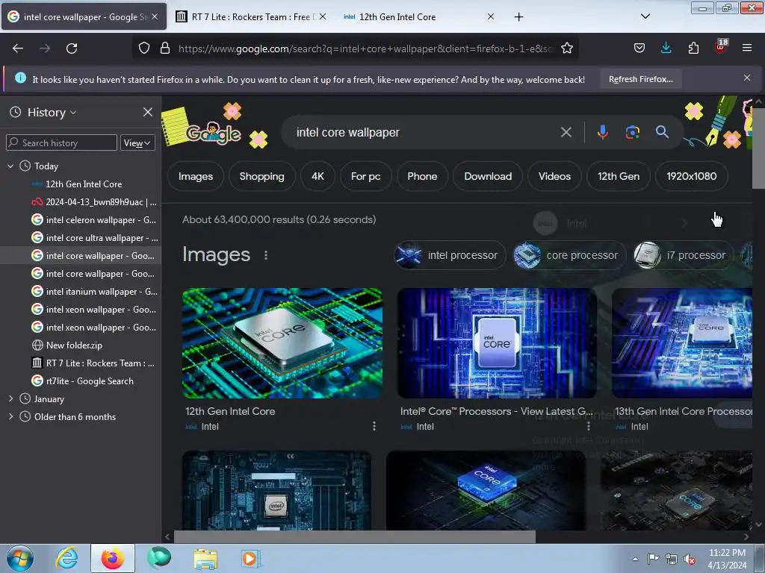Viewport: 765px width, 573px height.
Task: Open the Save to Pocket icon
Action: click(x=639, y=48)
